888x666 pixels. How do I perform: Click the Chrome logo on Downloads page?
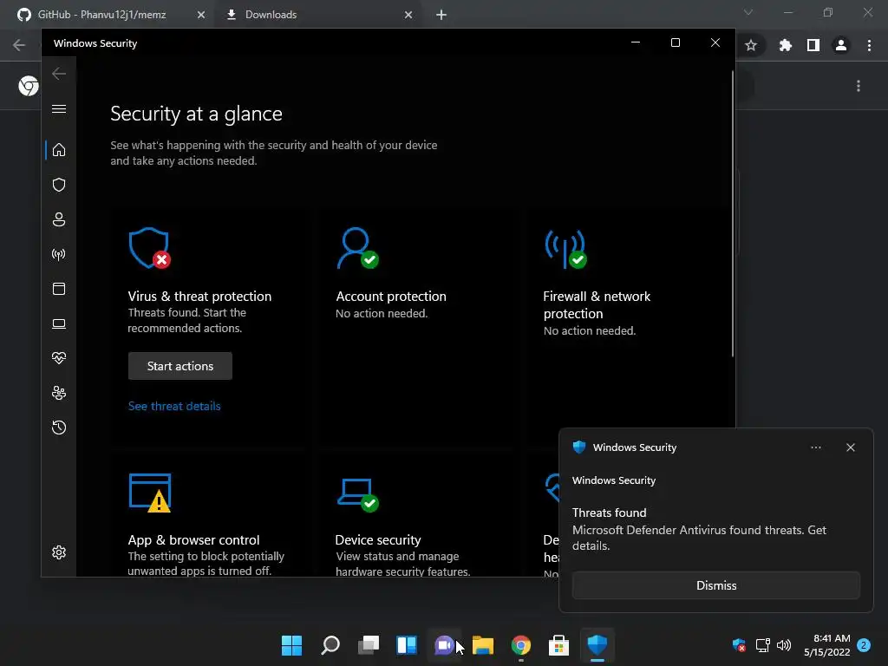[29, 86]
